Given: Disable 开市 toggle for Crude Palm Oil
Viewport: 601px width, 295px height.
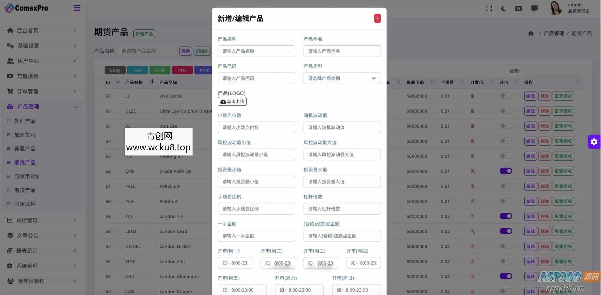Looking at the screenshot, I should pyautogui.click(x=505, y=171).
